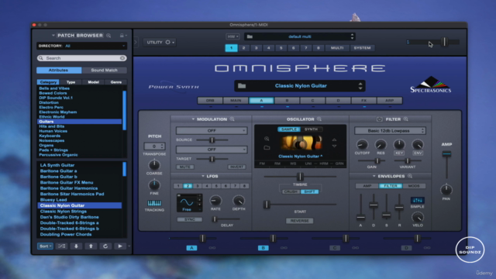Toggle layer A enable button at bottom
496x279 pixels.
click(x=191, y=248)
